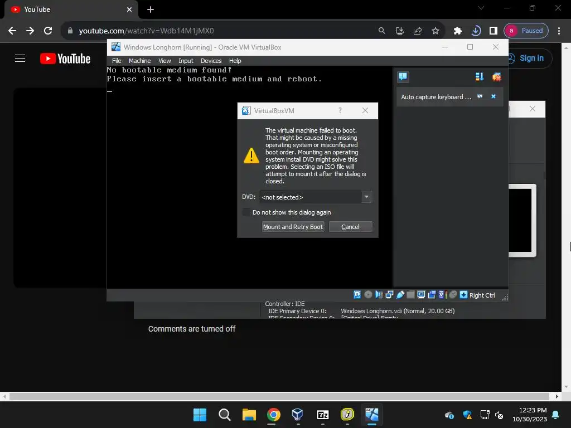Reload the YouTube page
The image size is (571, 428).
pyautogui.click(x=48, y=31)
